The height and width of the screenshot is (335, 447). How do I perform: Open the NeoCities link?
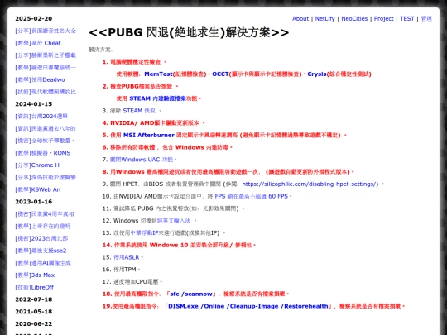tap(354, 19)
